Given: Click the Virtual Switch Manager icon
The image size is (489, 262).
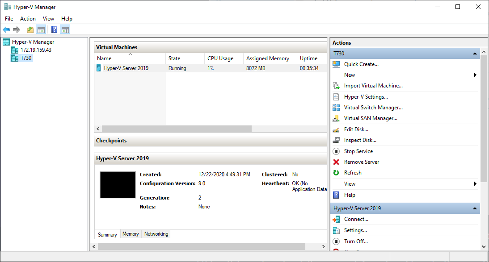Looking at the screenshot, I should coord(336,108).
